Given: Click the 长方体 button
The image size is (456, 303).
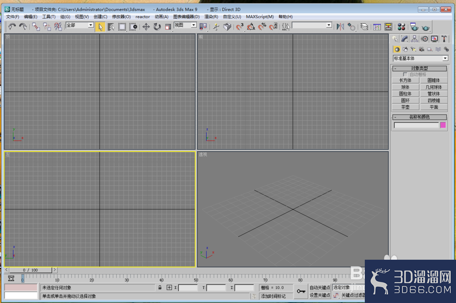Looking at the screenshot, I should [x=405, y=81].
